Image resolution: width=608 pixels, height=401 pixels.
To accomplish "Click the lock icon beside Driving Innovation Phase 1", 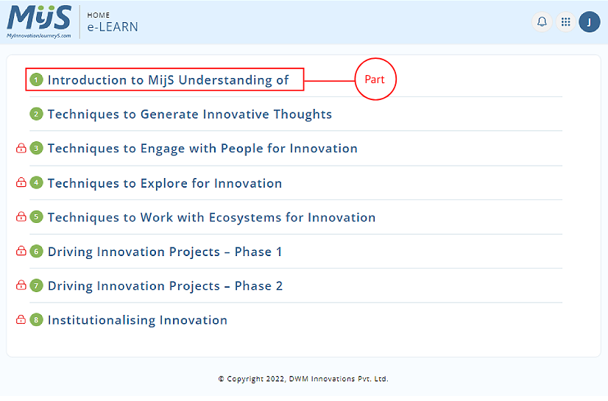I will point(21,251).
